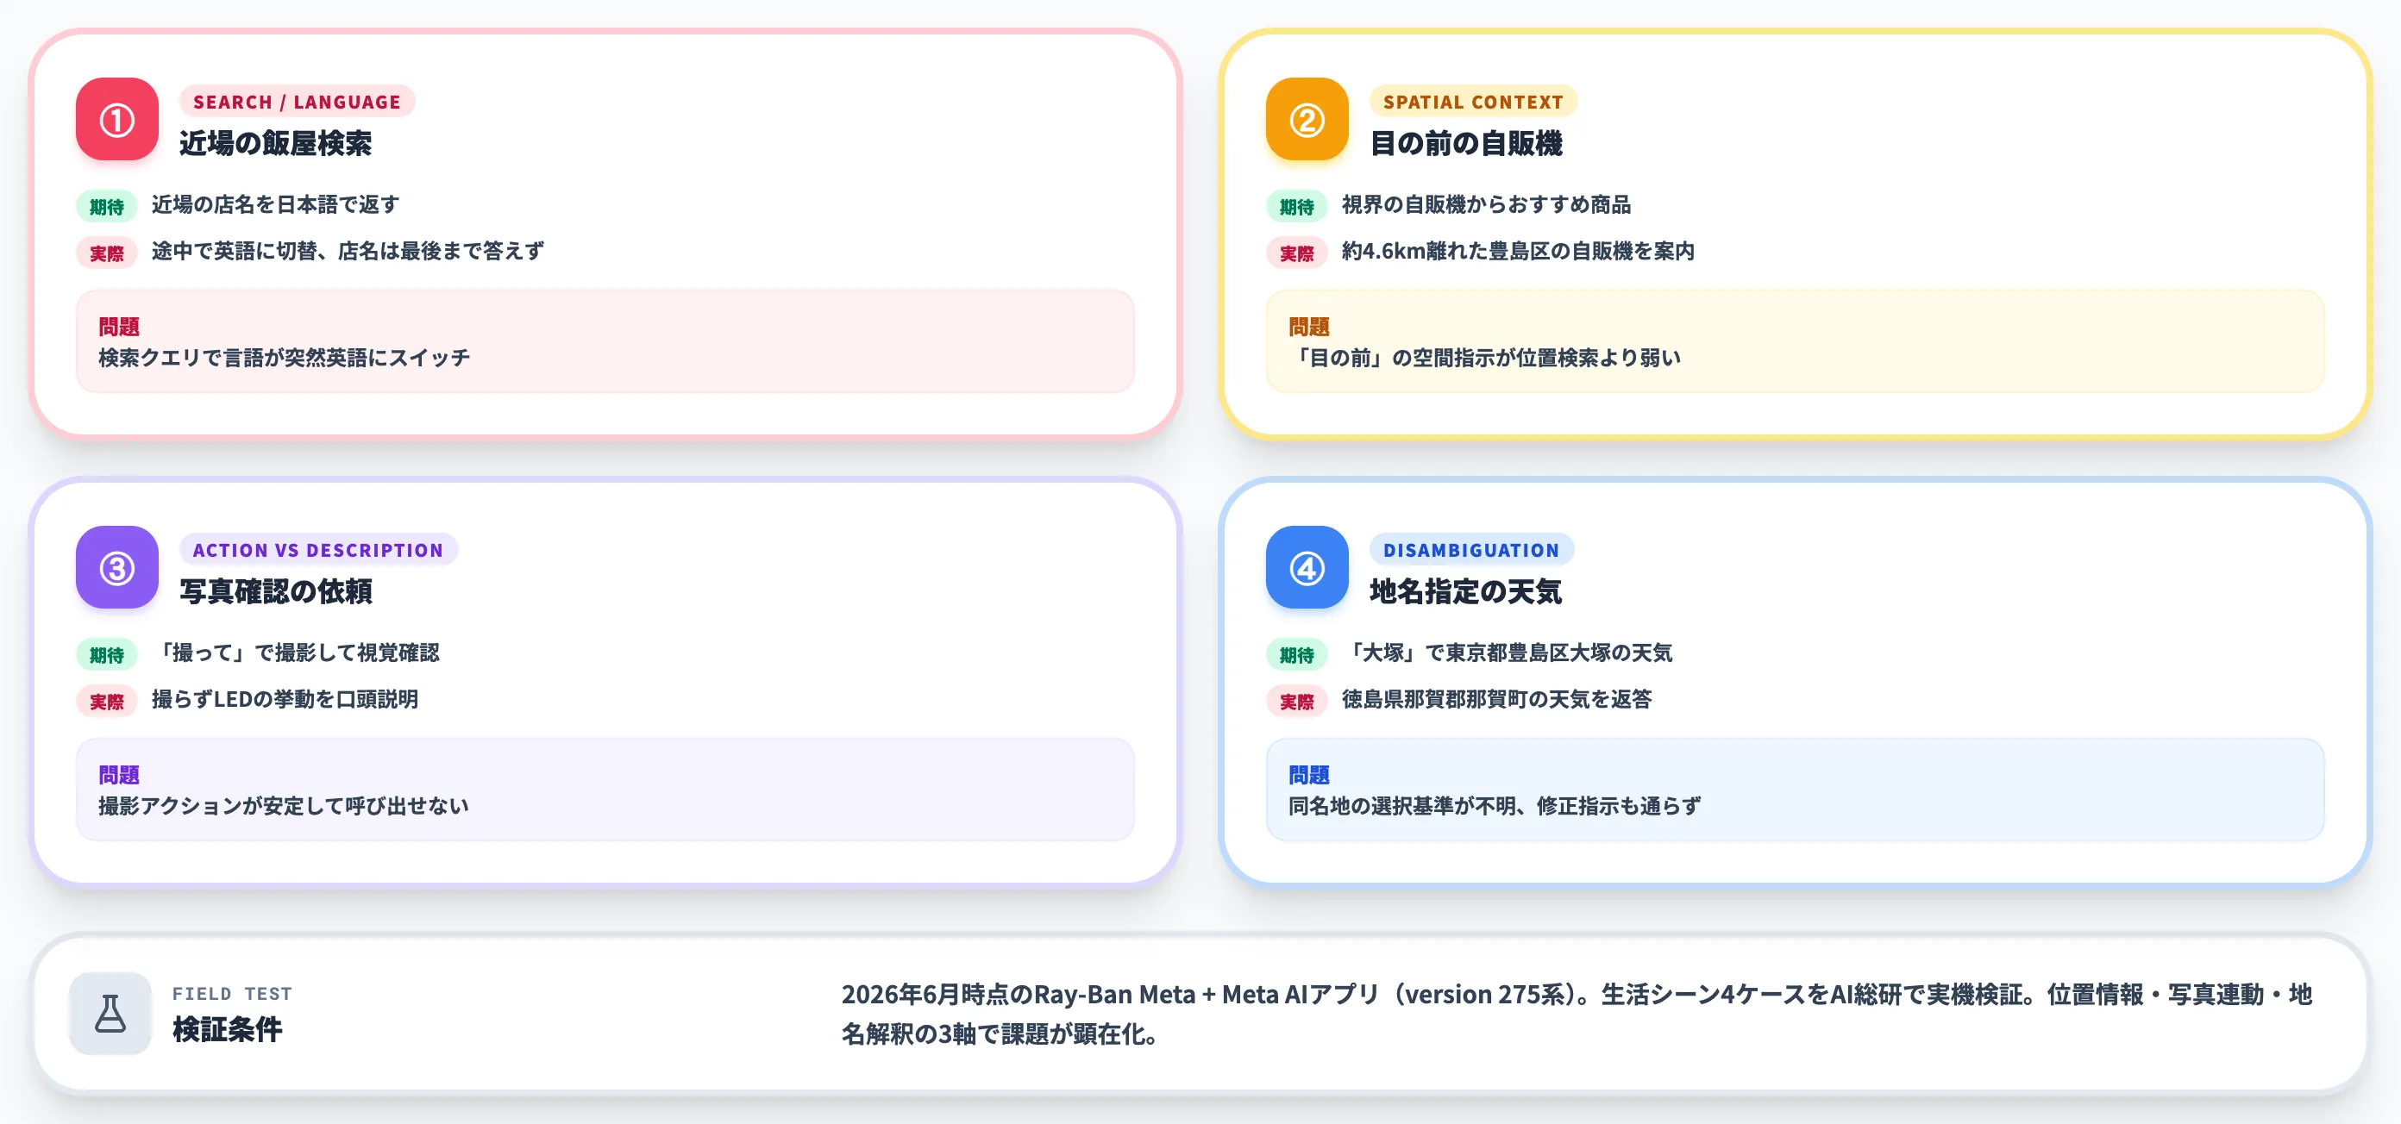Click the 実際 badge next to 途中で英語に切替
Image resolution: width=2401 pixels, height=1124 pixels.
point(106,253)
